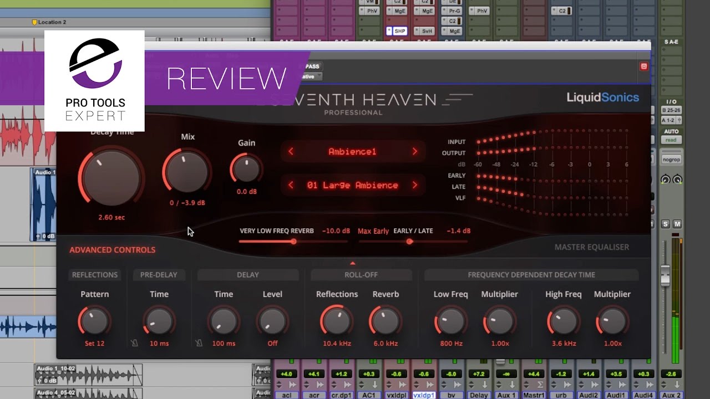Switch to the Master Equaliser tab

[592, 247]
